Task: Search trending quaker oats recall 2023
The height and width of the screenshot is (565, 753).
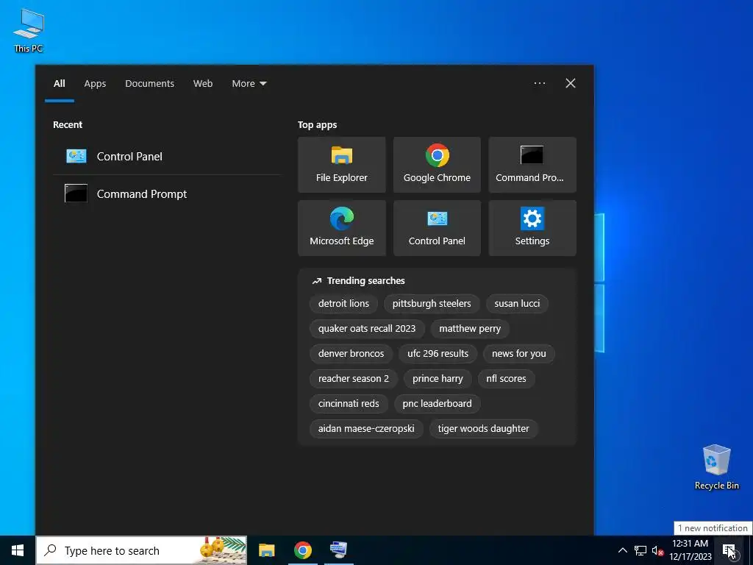Action: [x=367, y=329]
